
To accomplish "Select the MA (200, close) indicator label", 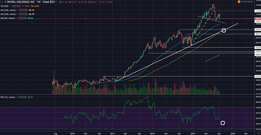I will coord(8,14).
